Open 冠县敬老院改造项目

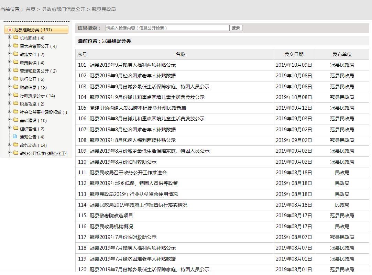[x=111, y=216]
